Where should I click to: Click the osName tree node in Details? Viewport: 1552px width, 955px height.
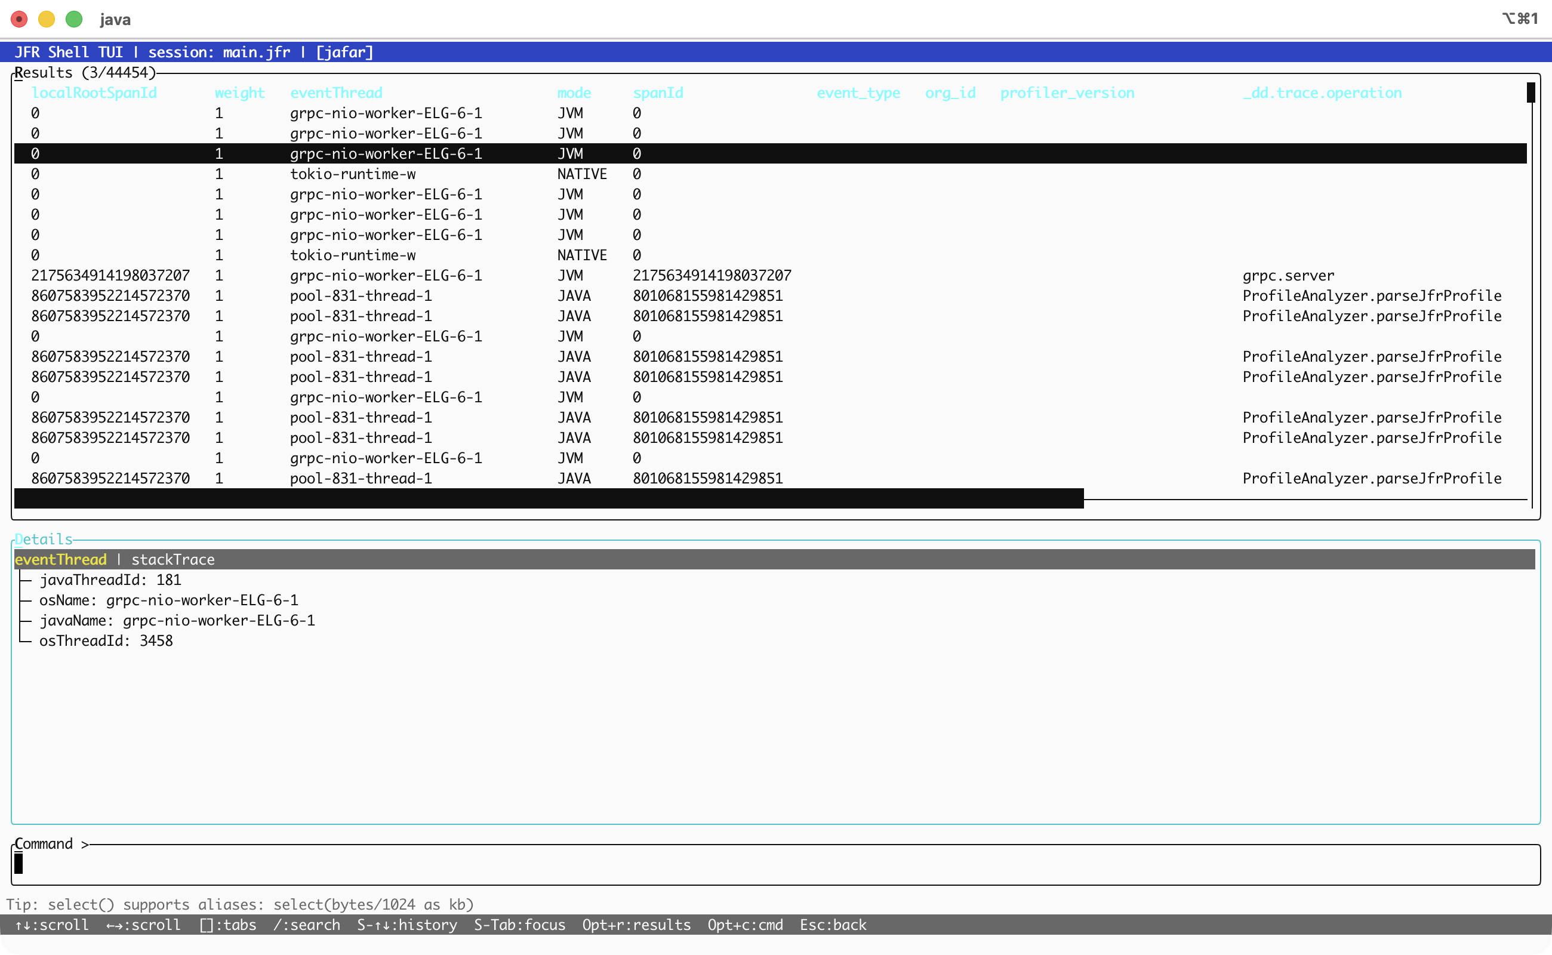coord(168,600)
